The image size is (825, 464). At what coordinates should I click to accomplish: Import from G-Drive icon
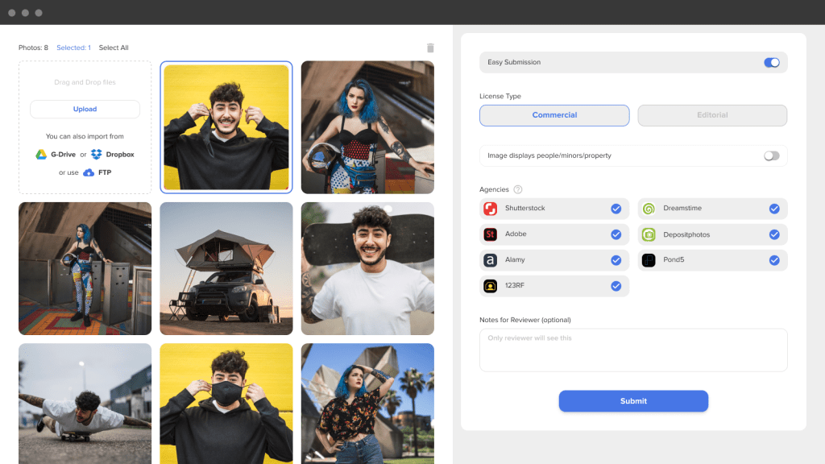click(41, 154)
